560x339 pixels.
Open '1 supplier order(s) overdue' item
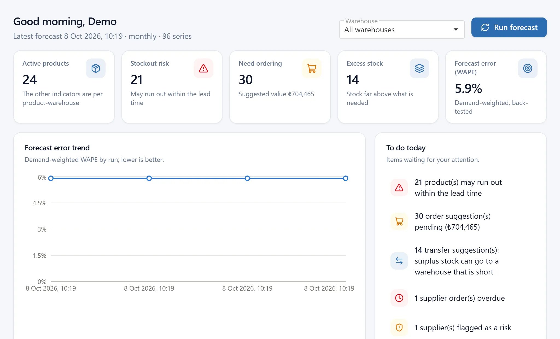460,298
